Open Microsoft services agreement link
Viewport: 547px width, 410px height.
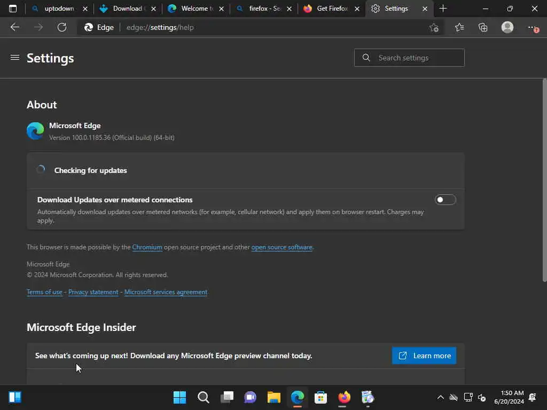pyautogui.click(x=166, y=292)
